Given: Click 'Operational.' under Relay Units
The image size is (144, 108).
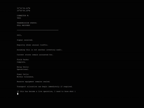Looking at the screenshot, I should (23, 69).
